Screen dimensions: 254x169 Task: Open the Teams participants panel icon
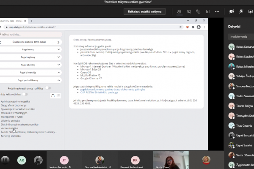179,11
